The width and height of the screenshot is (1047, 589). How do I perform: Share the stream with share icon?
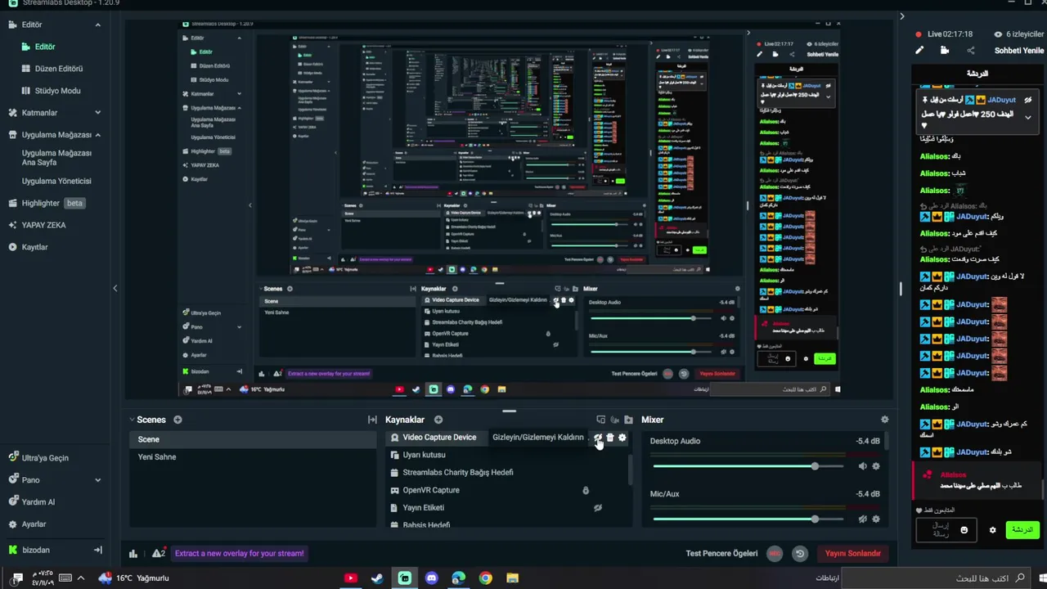click(971, 51)
